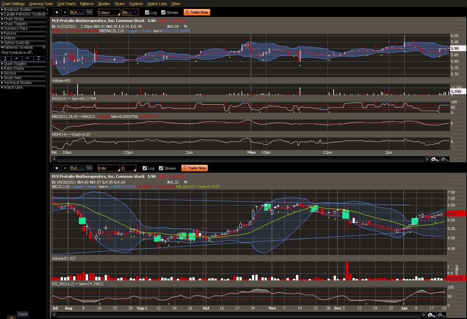467x319 pixels.
Task: Click the double-up arrow under Find Symbols
Action: pyautogui.click(x=5, y=59)
